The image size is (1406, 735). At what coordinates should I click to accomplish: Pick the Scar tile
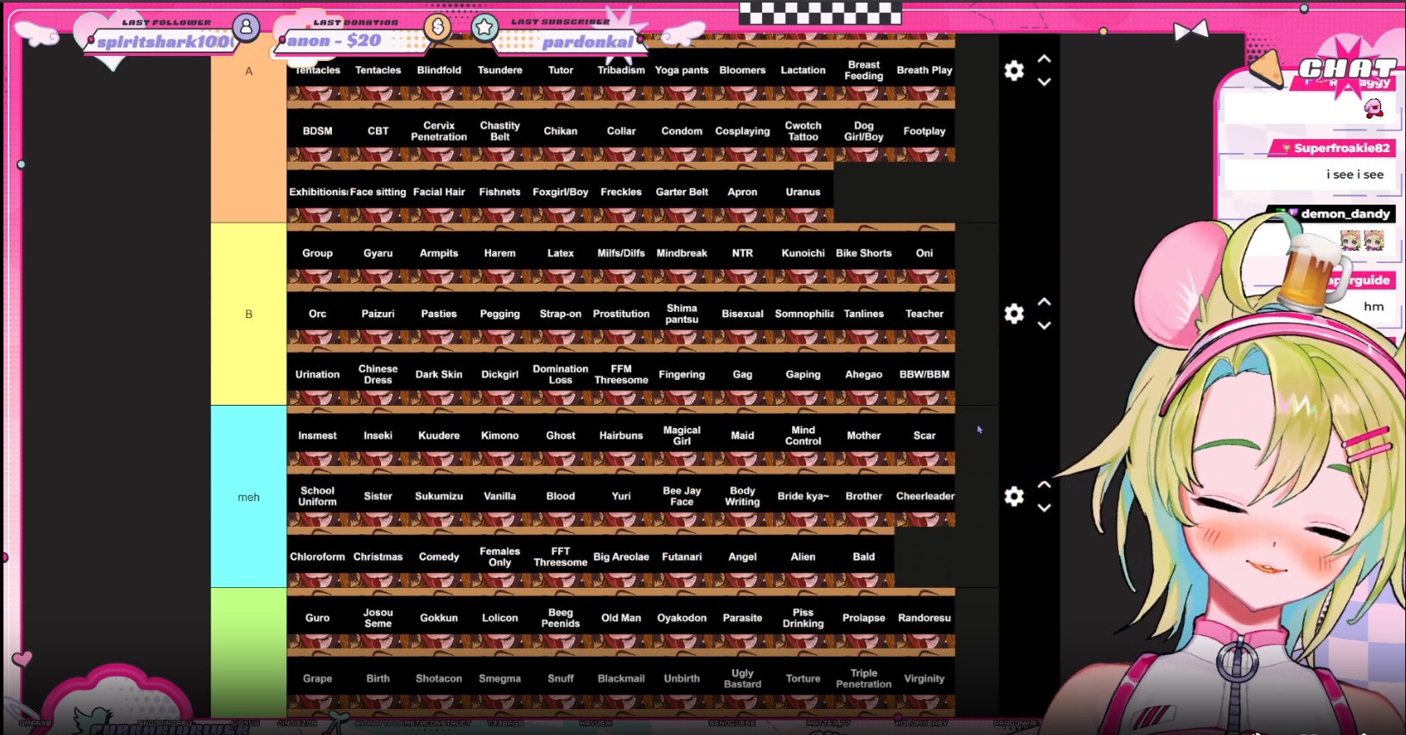tap(924, 436)
